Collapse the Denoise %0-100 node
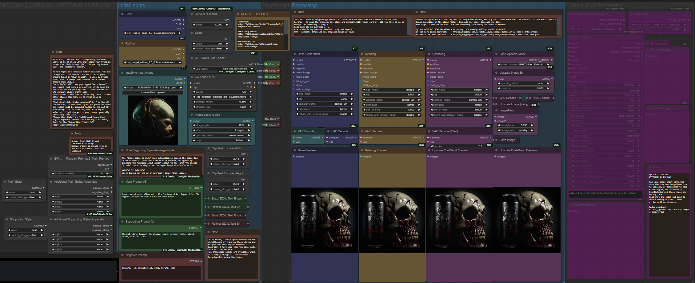Screen dimensions: 695x283 tap(192, 14)
